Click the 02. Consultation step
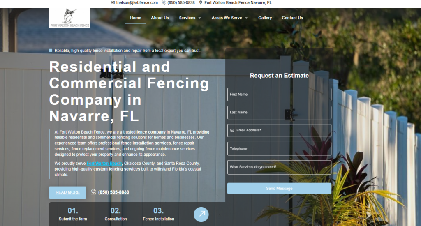This screenshot has width=421, height=226. (x=116, y=214)
